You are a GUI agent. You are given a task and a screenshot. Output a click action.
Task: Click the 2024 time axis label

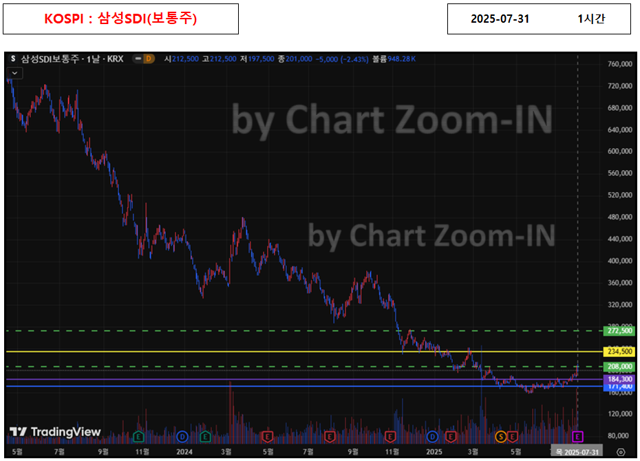coord(184,451)
